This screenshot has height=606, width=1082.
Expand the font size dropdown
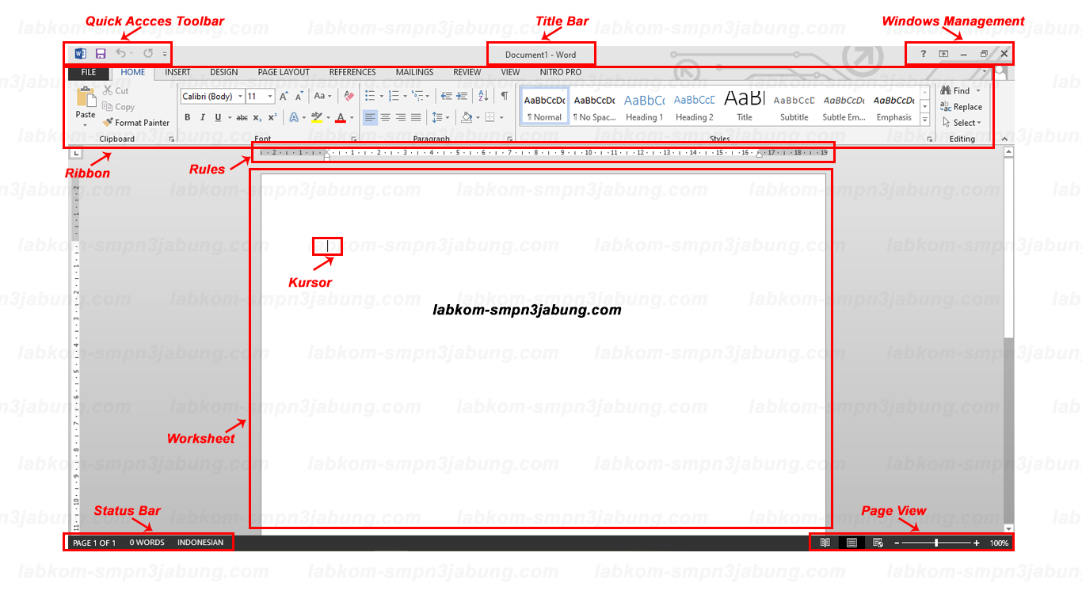(x=269, y=96)
